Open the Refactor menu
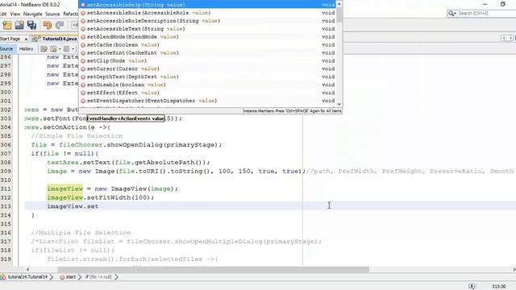The width and height of the screenshot is (516, 290). coord(70,14)
